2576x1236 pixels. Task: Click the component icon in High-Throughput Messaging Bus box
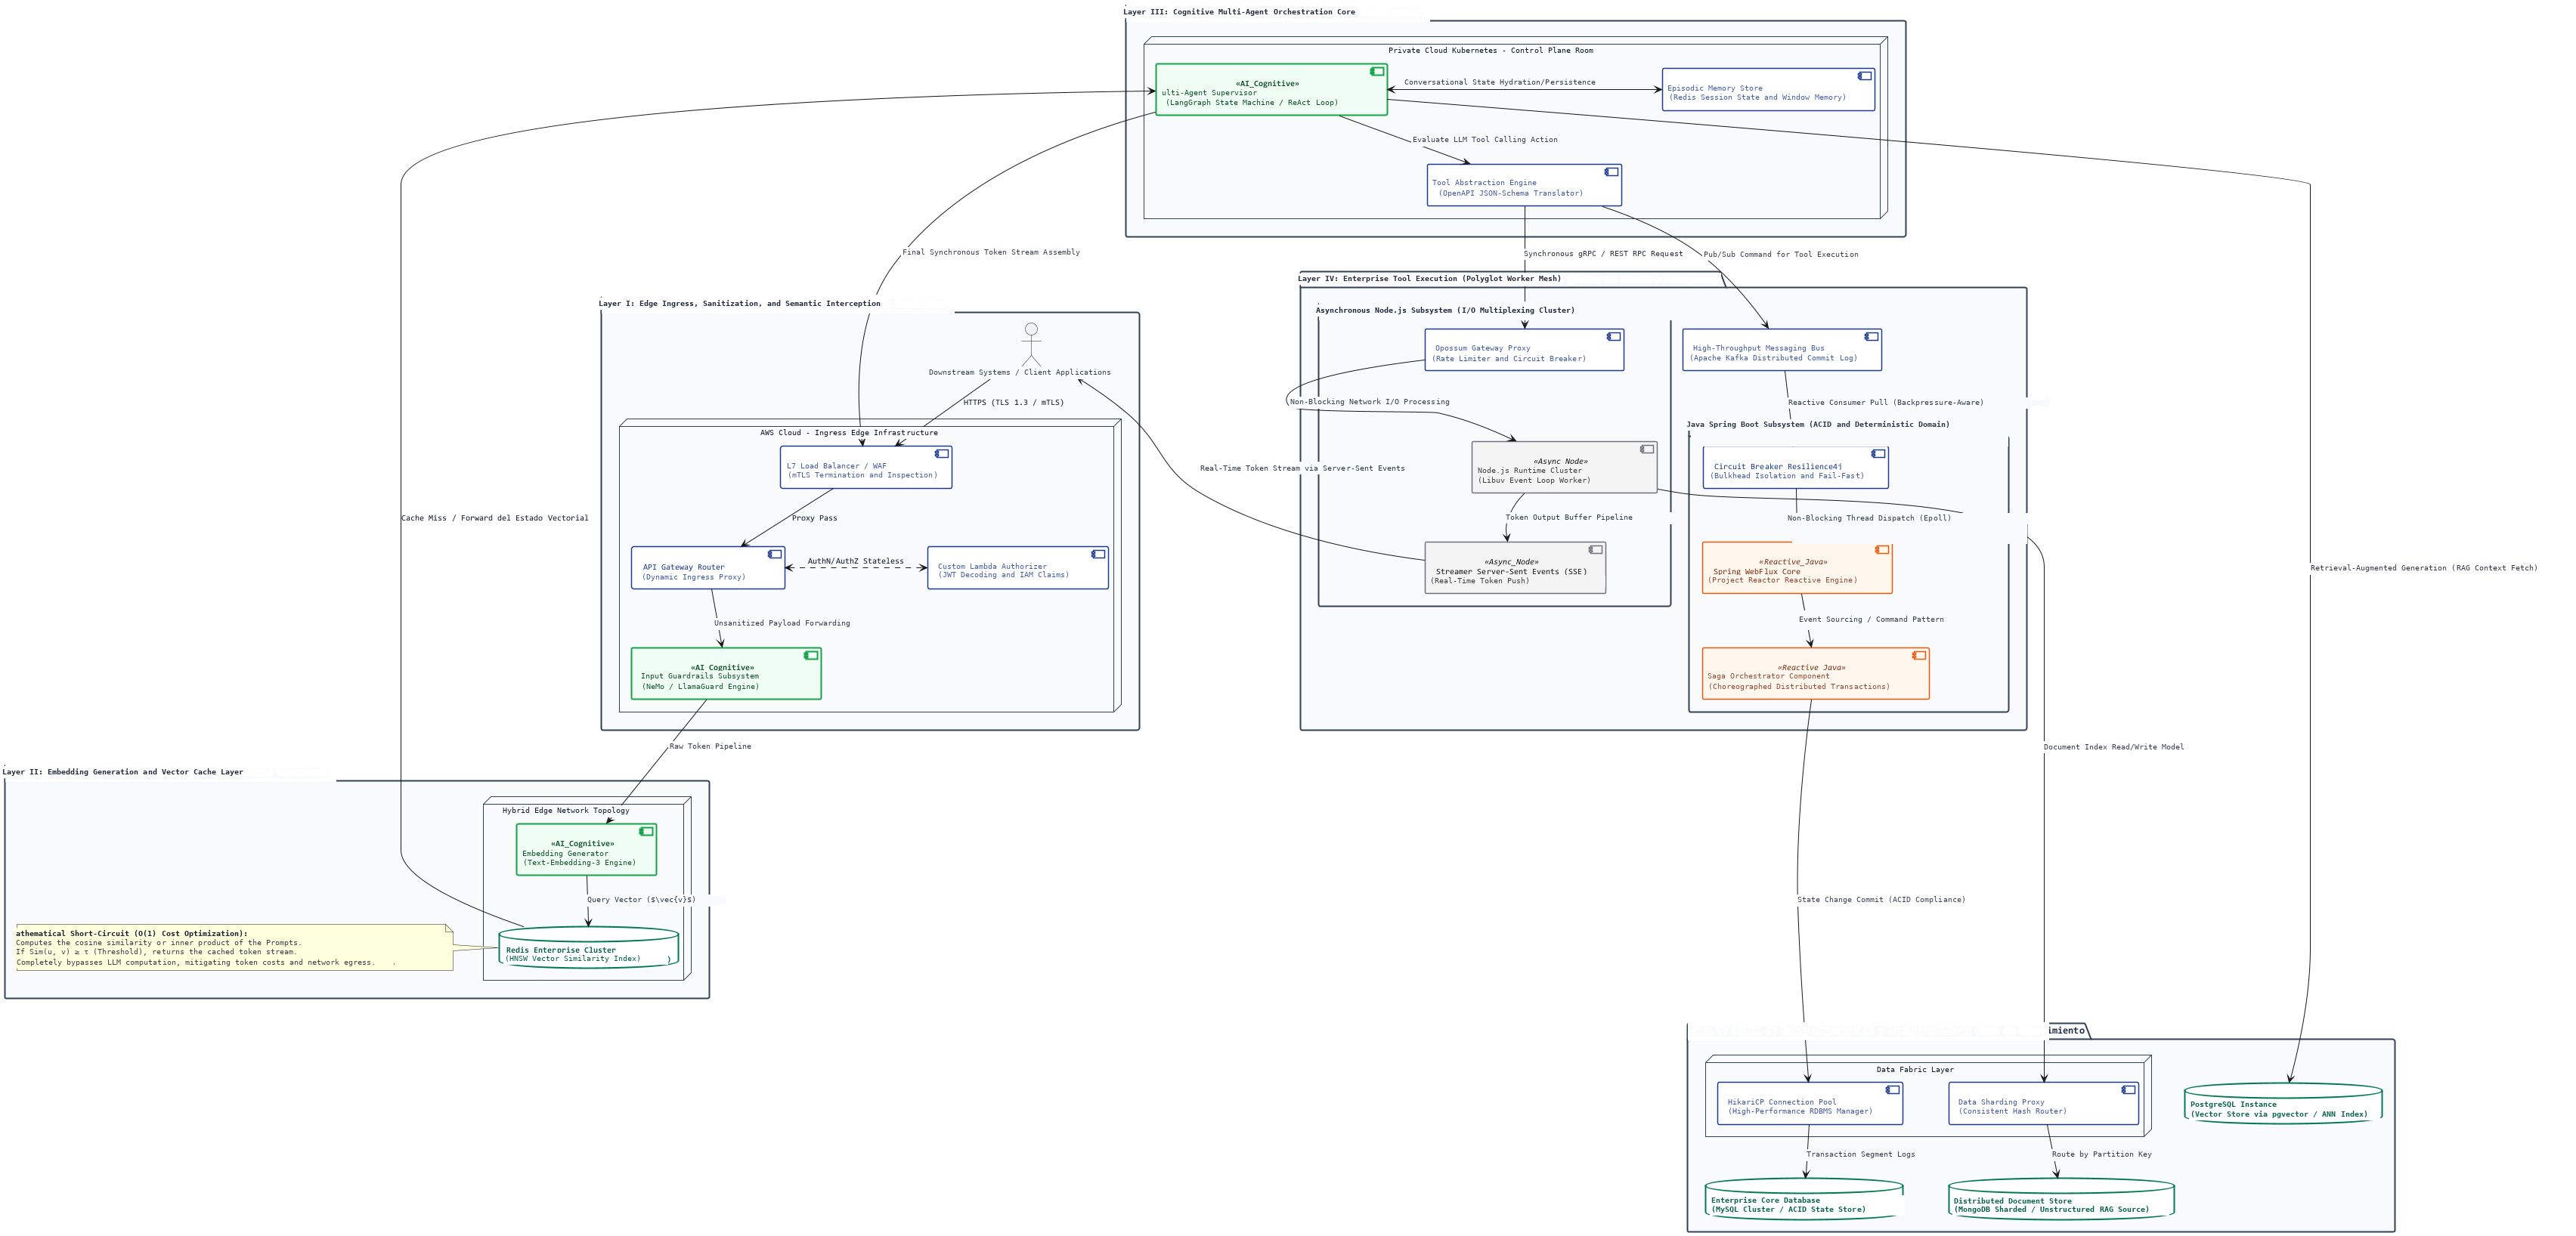(1872, 337)
